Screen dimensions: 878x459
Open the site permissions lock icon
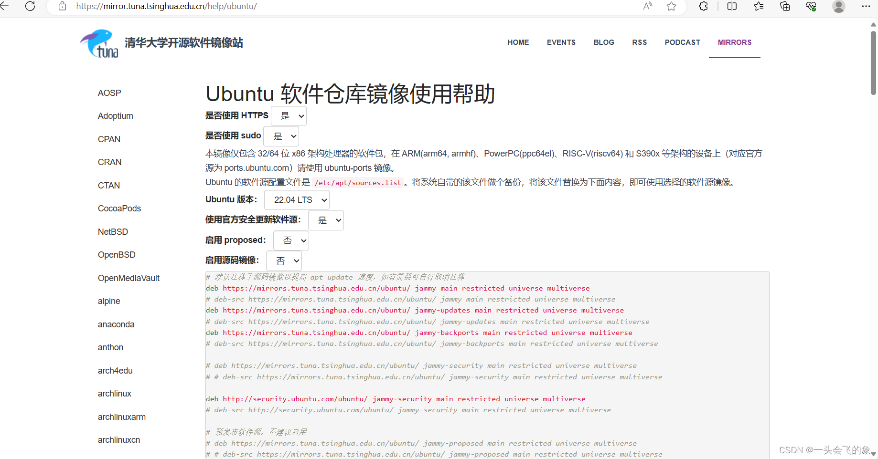62,7
